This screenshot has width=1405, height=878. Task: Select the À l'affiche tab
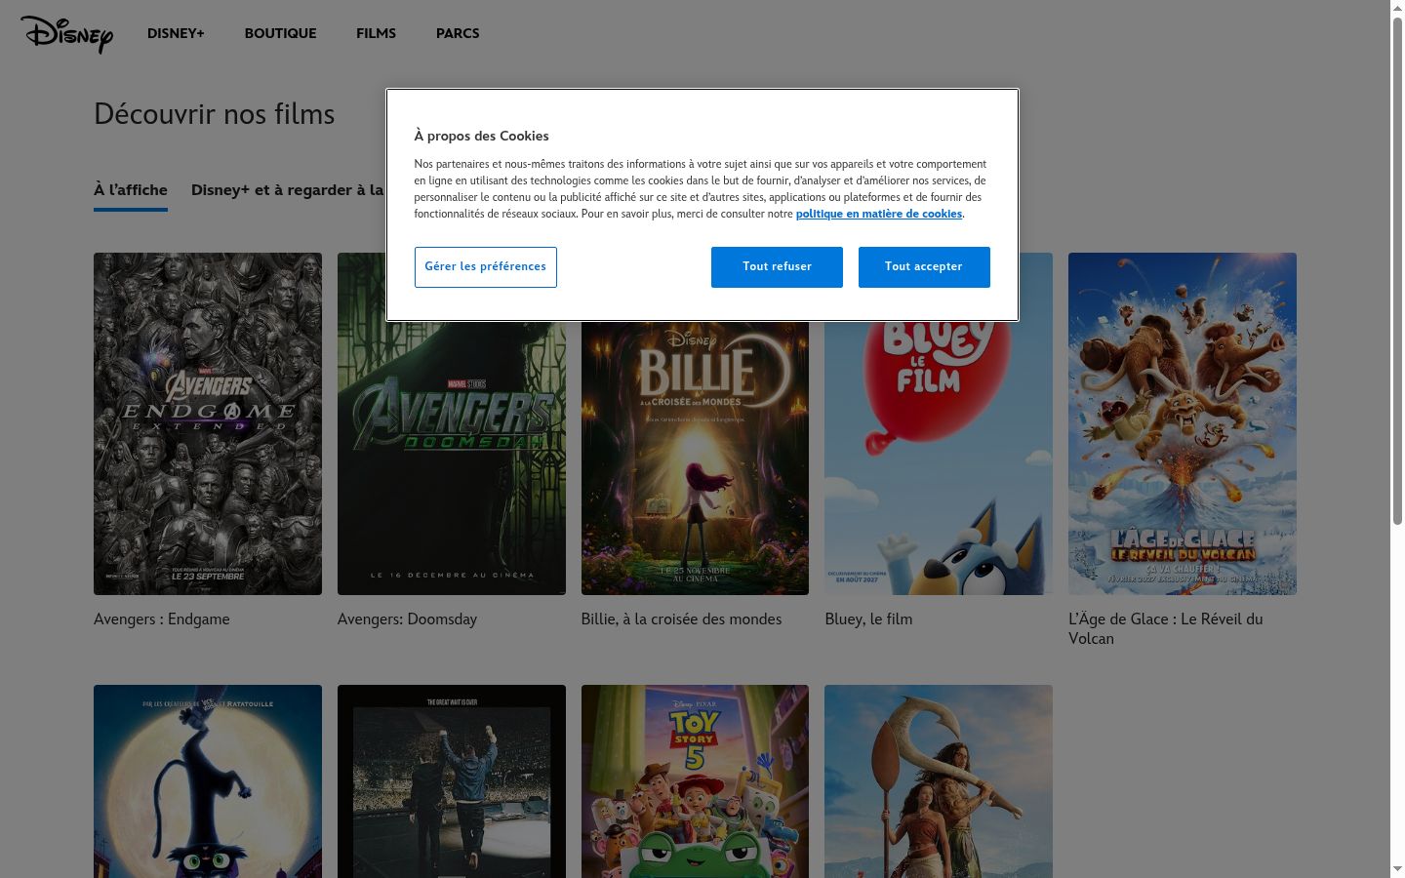(x=131, y=190)
